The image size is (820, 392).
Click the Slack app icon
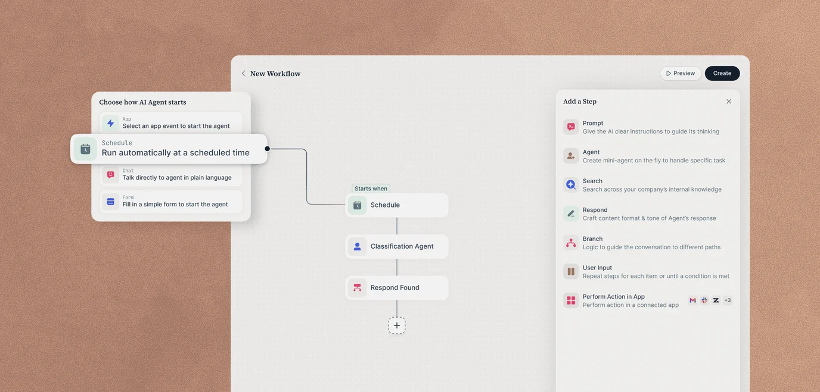click(x=704, y=300)
